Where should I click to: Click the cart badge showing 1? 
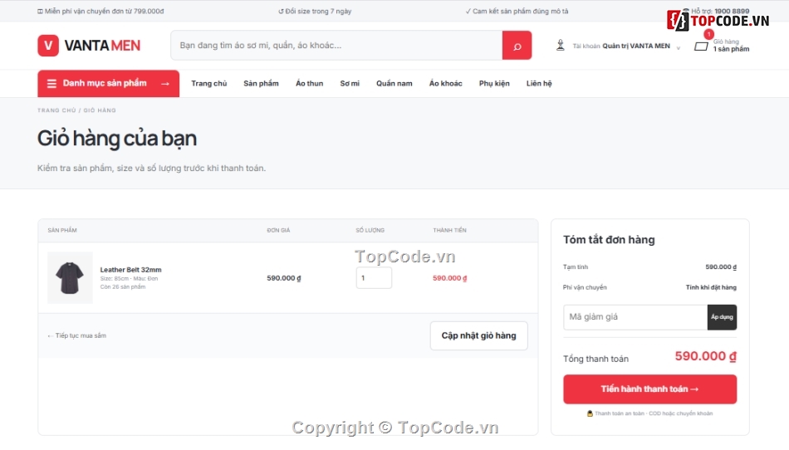coord(708,34)
